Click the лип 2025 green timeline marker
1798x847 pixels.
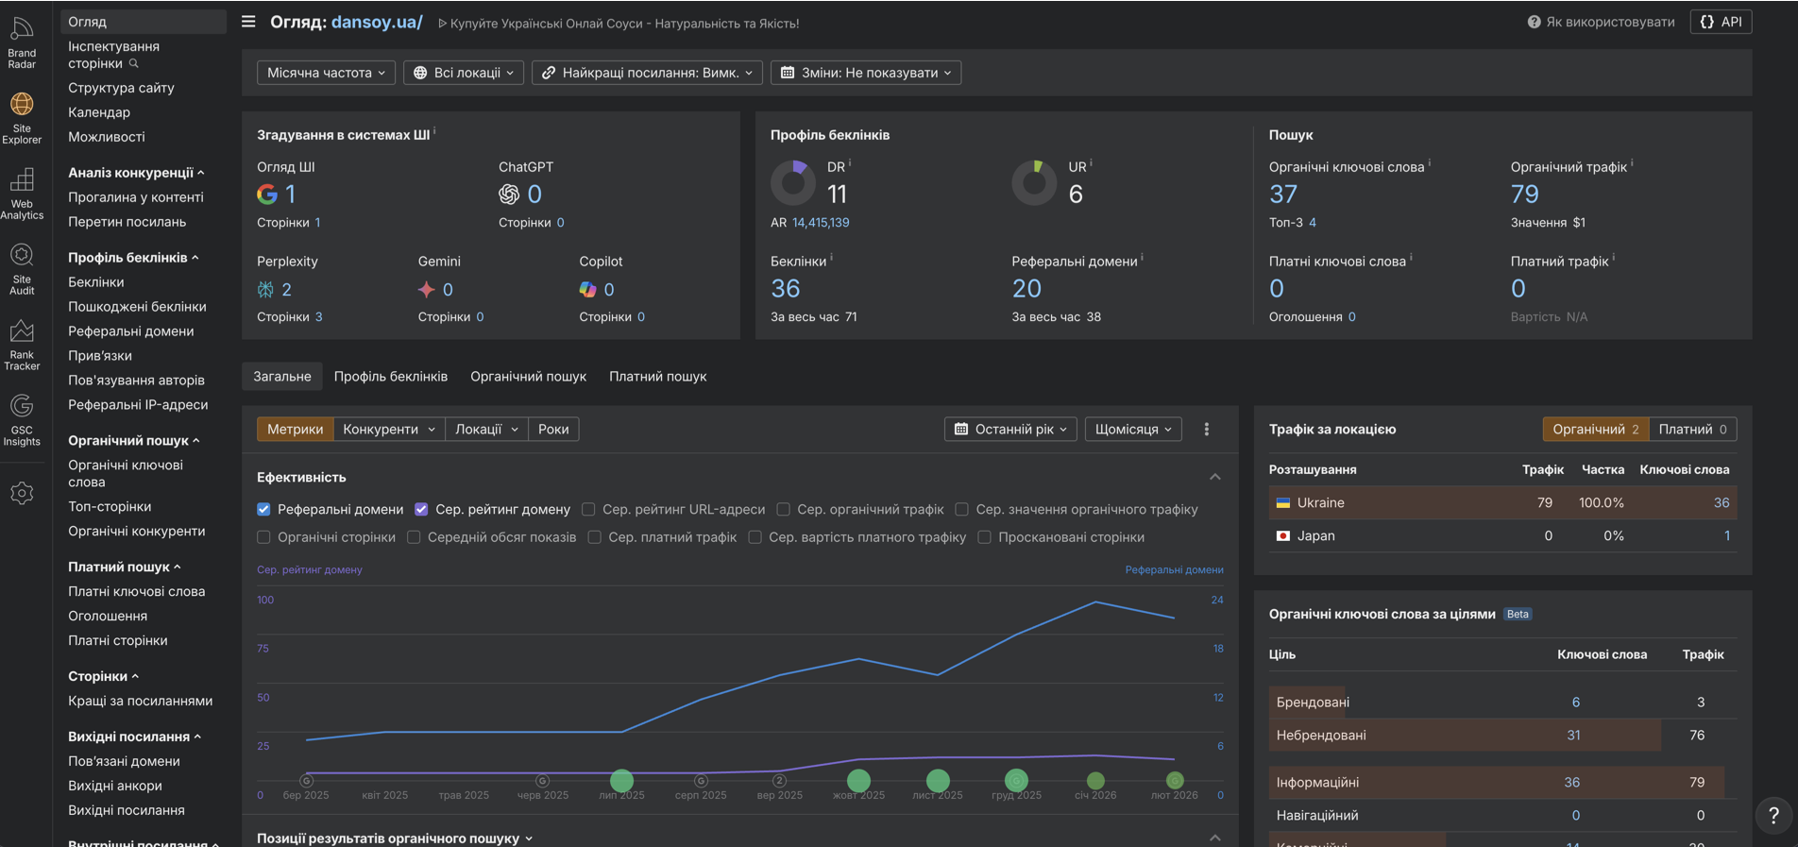(x=621, y=781)
